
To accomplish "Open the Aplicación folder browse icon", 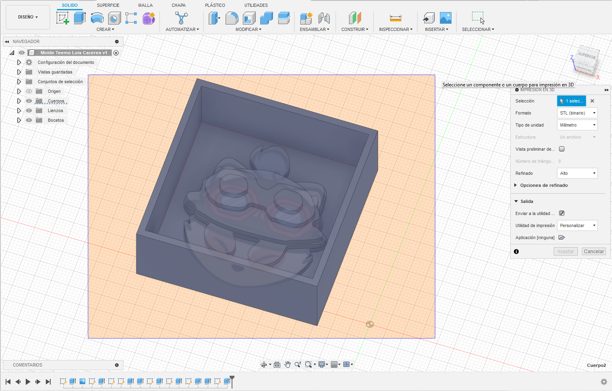I will pyautogui.click(x=562, y=237).
